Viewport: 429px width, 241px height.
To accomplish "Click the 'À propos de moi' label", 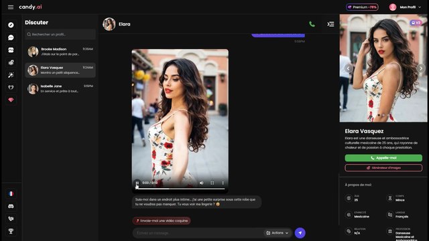I will click(x=358, y=185).
